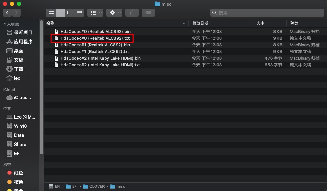Image resolution: width=327 pixels, height=191 pixels.
Task: Open the gear action menu
Action: 114,13
